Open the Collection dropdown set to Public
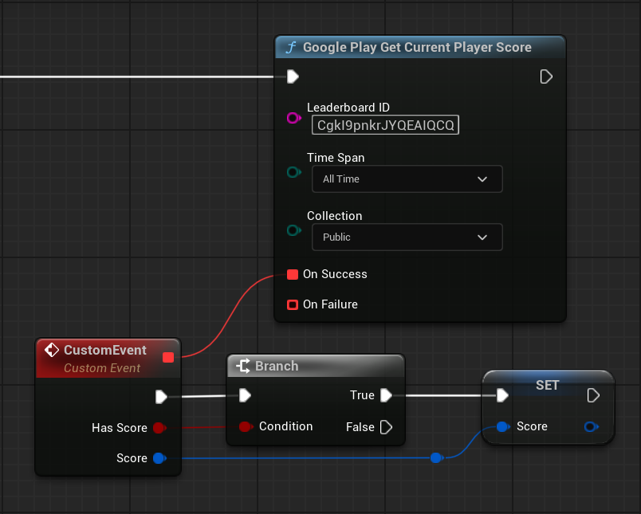This screenshot has width=641, height=514. tap(407, 237)
